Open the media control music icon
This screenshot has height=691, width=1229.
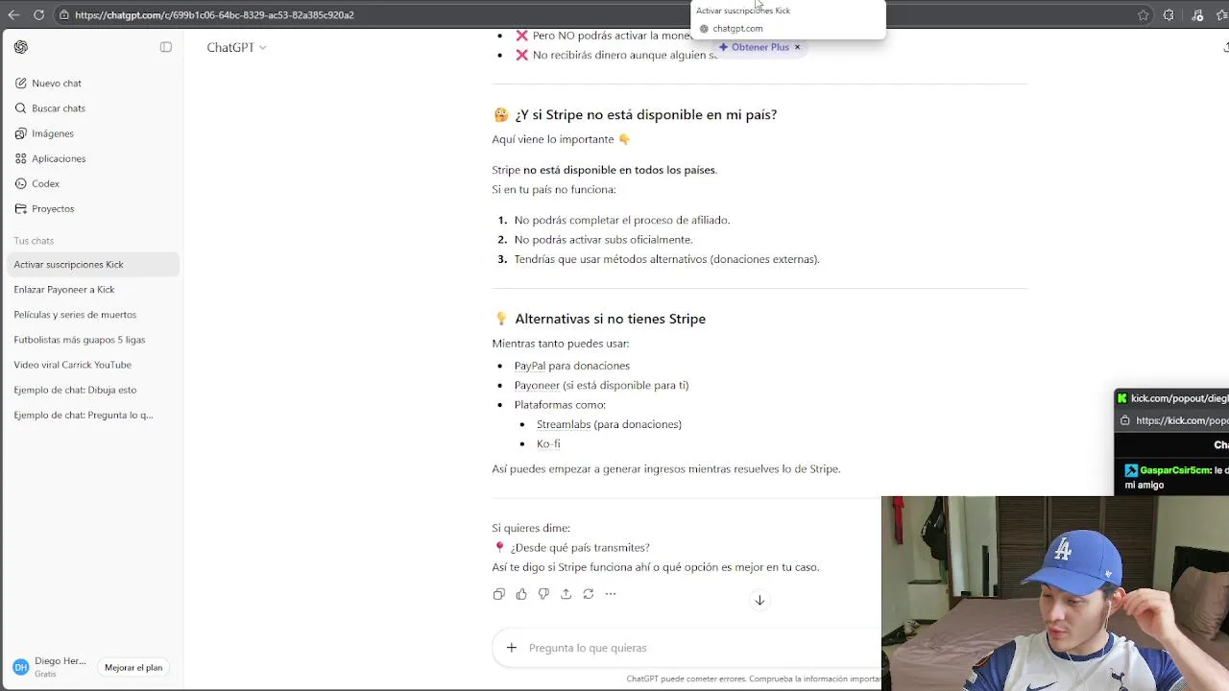coord(1196,14)
